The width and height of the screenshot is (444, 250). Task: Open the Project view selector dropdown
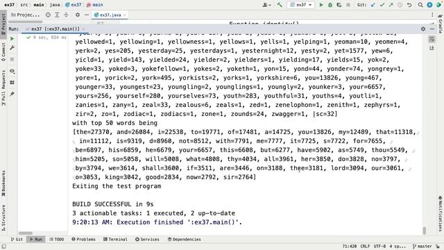click(x=25, y=15)
